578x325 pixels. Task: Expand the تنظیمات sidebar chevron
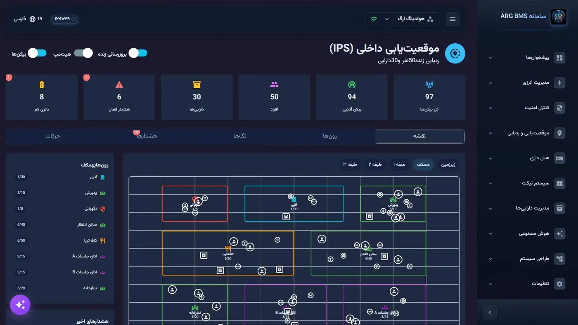click(490, 284)
